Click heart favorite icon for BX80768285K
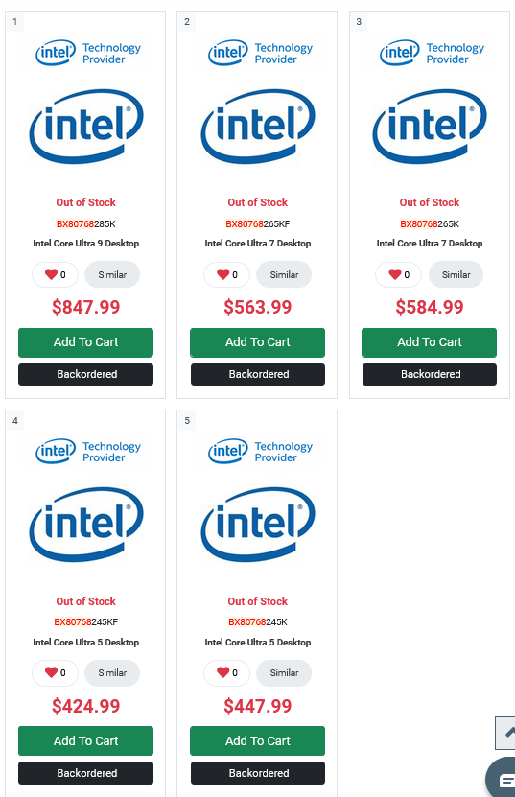This screenshot has width=515, height=797. pyautogui.click(x=52, y=274)
